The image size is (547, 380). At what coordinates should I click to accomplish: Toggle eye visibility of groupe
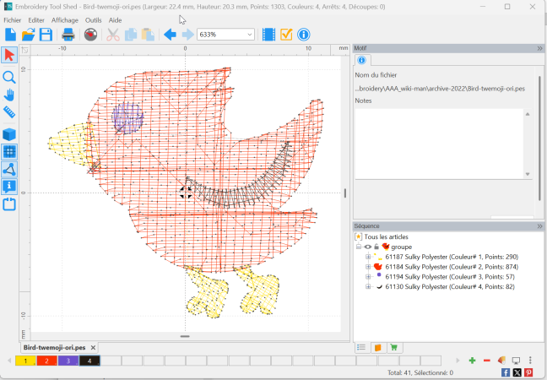click(x=368, y=247)
